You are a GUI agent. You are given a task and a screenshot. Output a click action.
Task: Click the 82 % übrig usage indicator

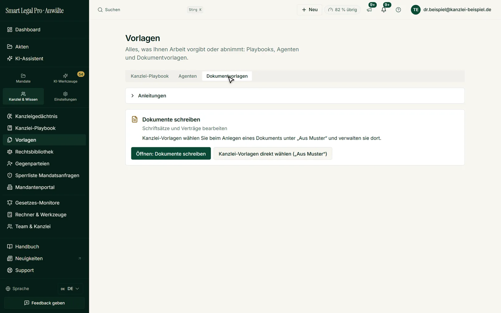pos(343,10)
